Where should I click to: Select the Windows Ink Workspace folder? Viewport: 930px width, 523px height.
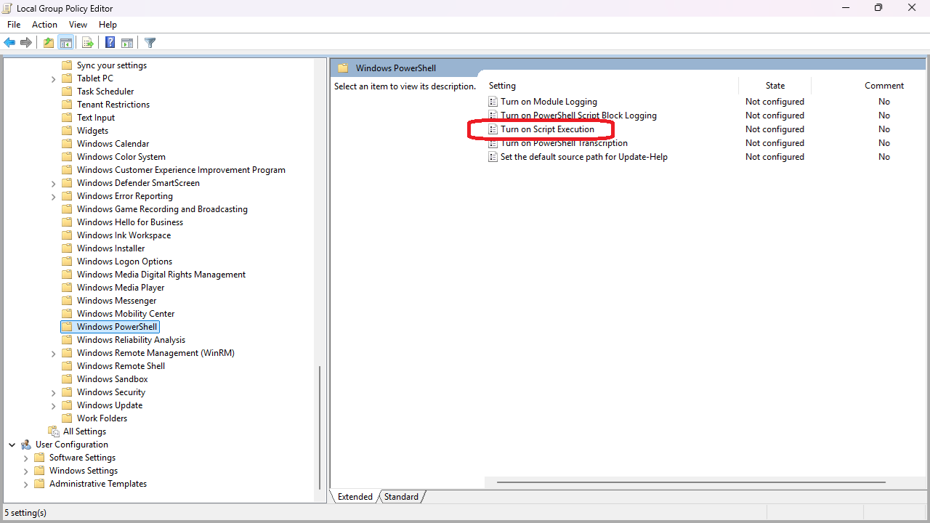(x=124, y=235)
